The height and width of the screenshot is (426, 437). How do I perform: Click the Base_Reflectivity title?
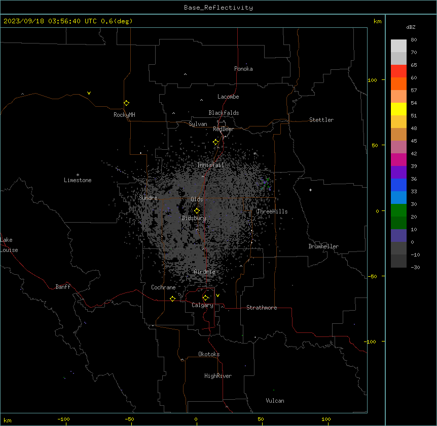pyautogui.click(x=218, y=8)
